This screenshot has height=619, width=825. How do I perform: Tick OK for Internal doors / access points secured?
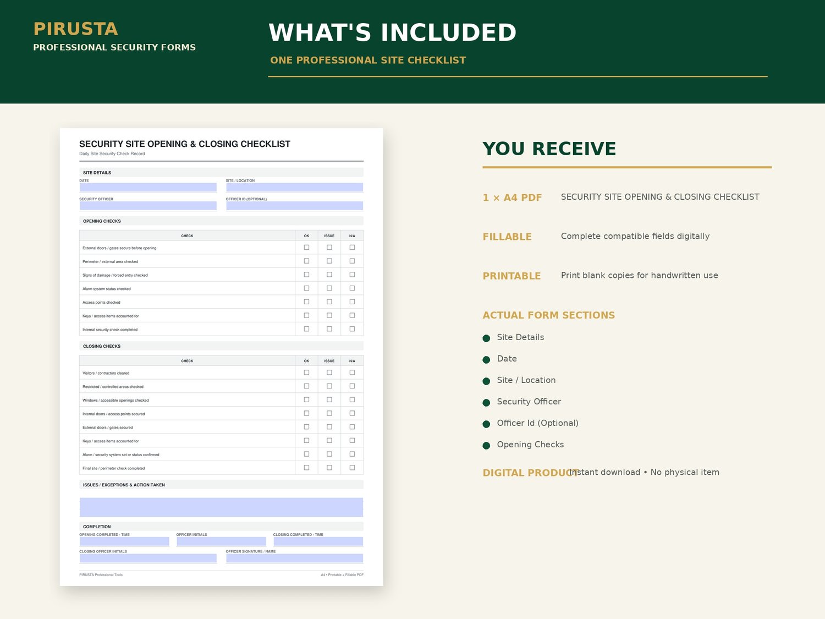pos(306,413)
